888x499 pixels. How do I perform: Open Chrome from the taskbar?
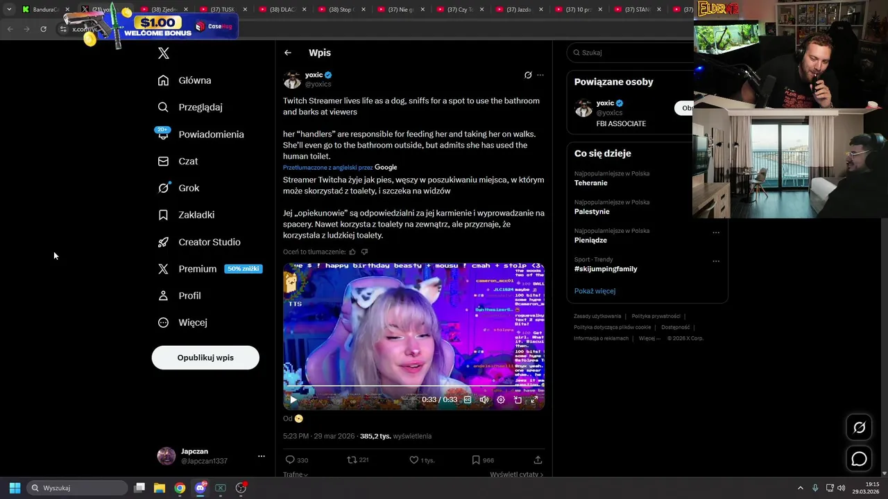(180, 488)
